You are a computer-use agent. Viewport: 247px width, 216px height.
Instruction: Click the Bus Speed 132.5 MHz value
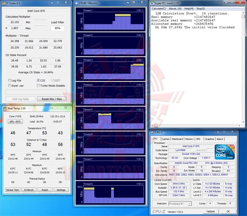click(x=179, y=191)
